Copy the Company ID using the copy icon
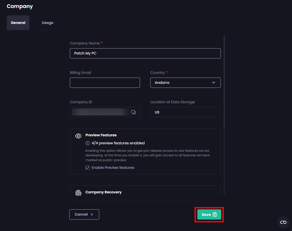The width and height of the screenshot is (292, 231). point(133,112)
